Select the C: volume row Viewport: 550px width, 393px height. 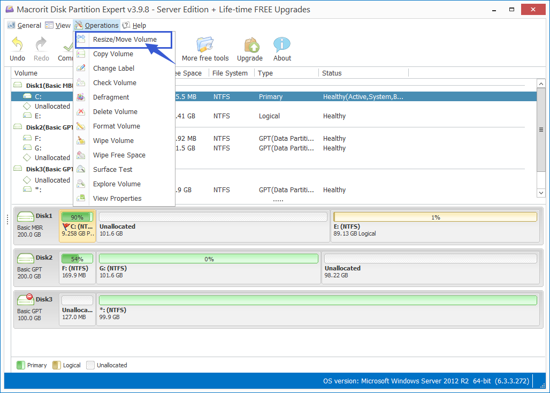pos(273,96)
